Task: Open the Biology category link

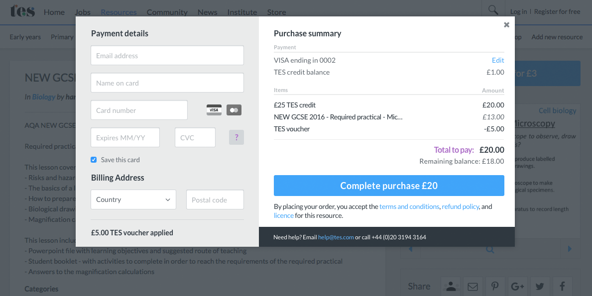Action: (44, 97)
